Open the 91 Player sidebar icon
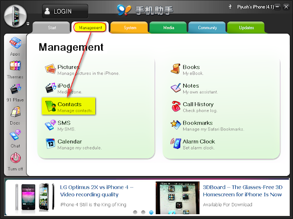 tap(15, 89)
